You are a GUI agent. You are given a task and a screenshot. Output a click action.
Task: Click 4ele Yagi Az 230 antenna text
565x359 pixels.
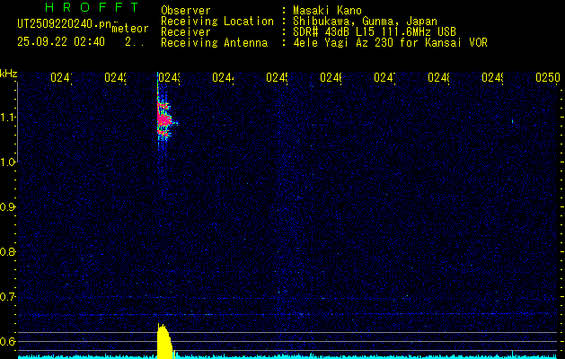click(390, 43)
